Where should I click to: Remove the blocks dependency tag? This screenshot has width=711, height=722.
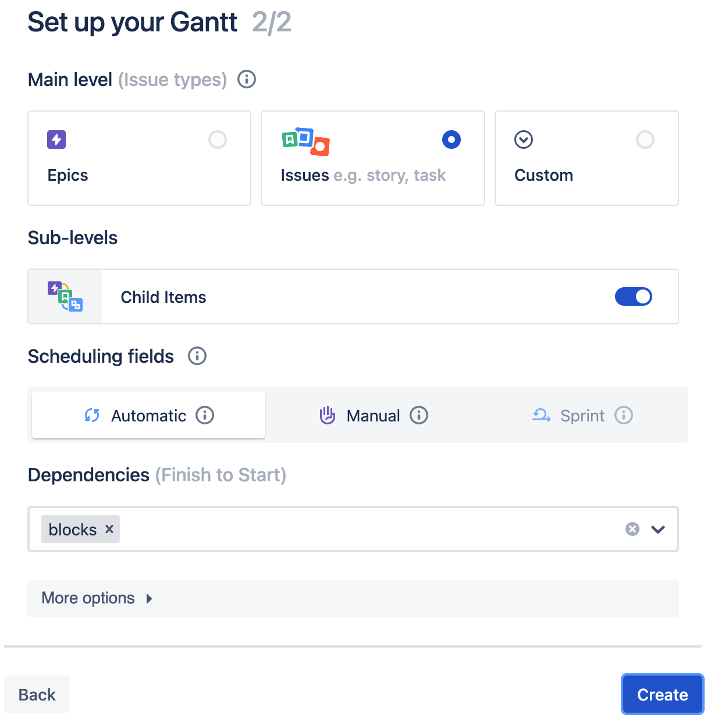(x=109, y=529)
